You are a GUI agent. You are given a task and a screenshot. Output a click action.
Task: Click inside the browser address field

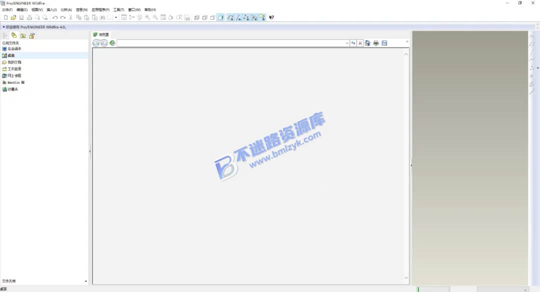point(230,43)
